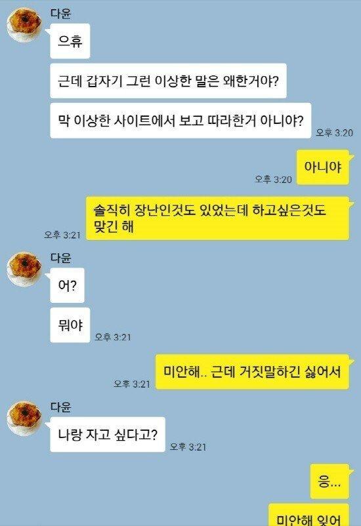
Task: Tap the 나랑 자고 싶다고? bubble
Action: click(108, 434)
